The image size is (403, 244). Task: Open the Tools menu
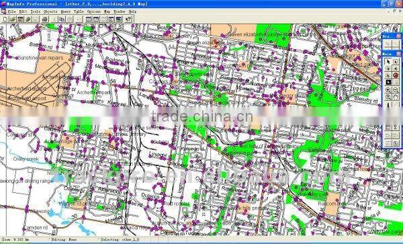pyautogui.click(x=36, y=11)
